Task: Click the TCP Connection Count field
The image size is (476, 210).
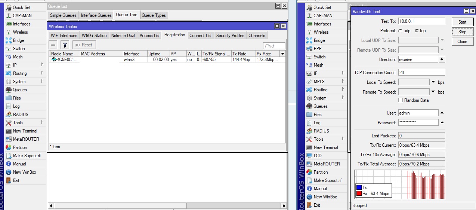Action: (421, 72)
